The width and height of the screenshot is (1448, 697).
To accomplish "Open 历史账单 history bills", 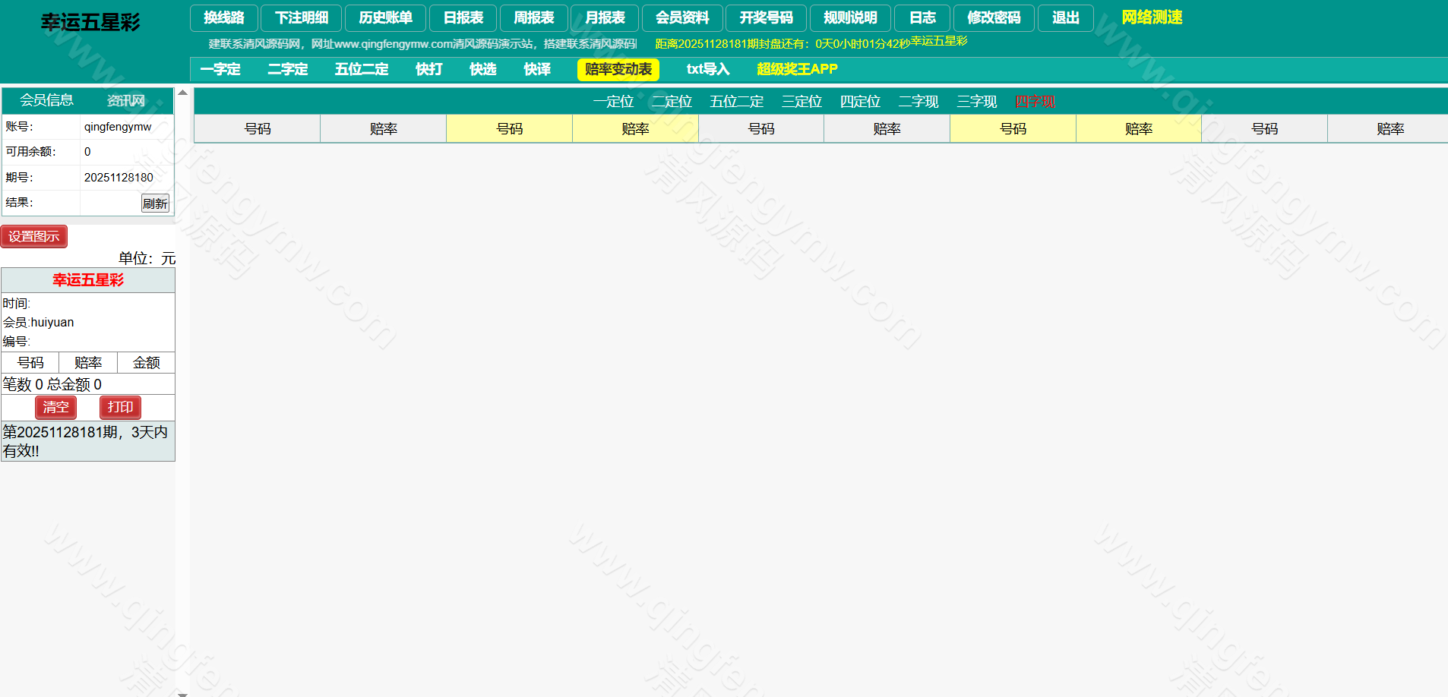I will pos(385,17).
